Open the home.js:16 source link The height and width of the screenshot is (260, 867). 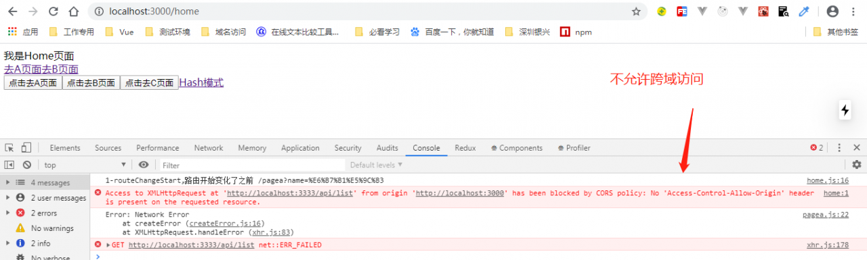click(828, 180)
